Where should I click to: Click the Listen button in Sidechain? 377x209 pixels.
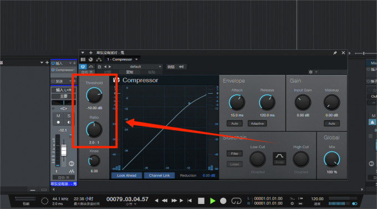[235, 164]
